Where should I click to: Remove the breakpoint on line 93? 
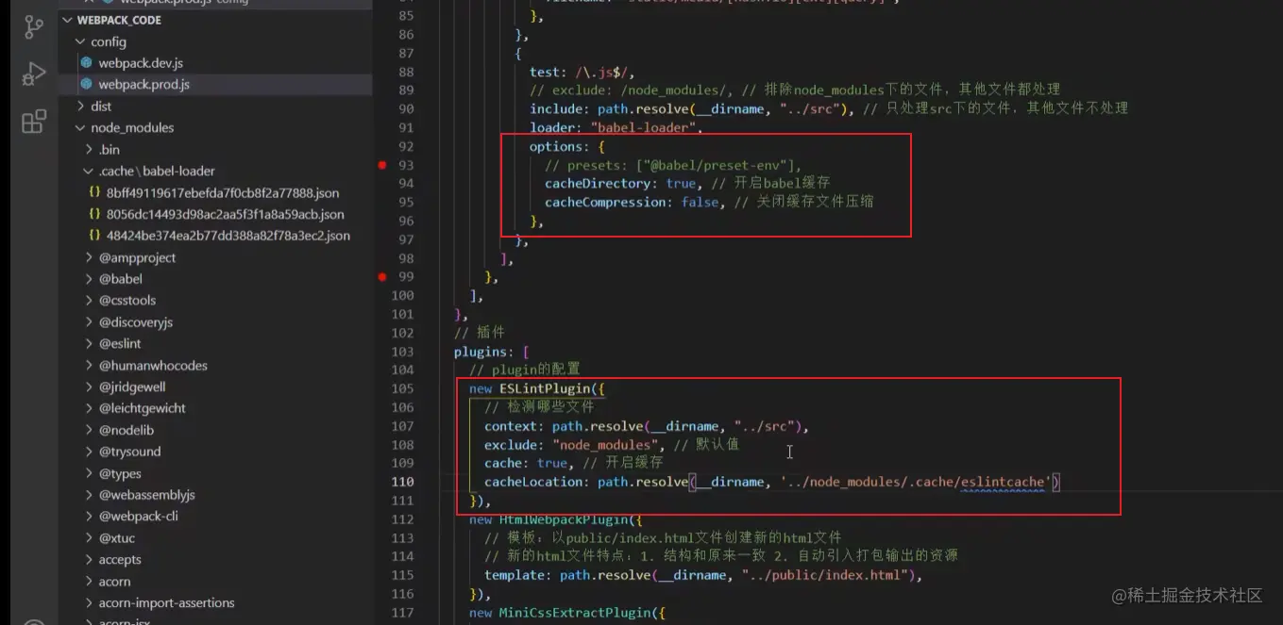click(382, 165)
